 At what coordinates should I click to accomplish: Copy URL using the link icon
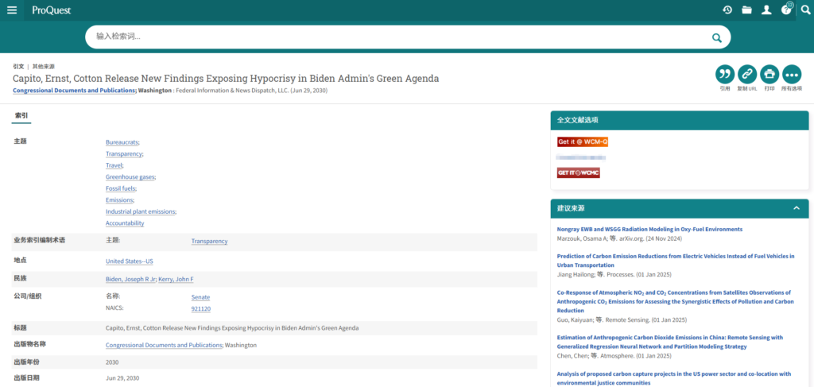point(746,74)
